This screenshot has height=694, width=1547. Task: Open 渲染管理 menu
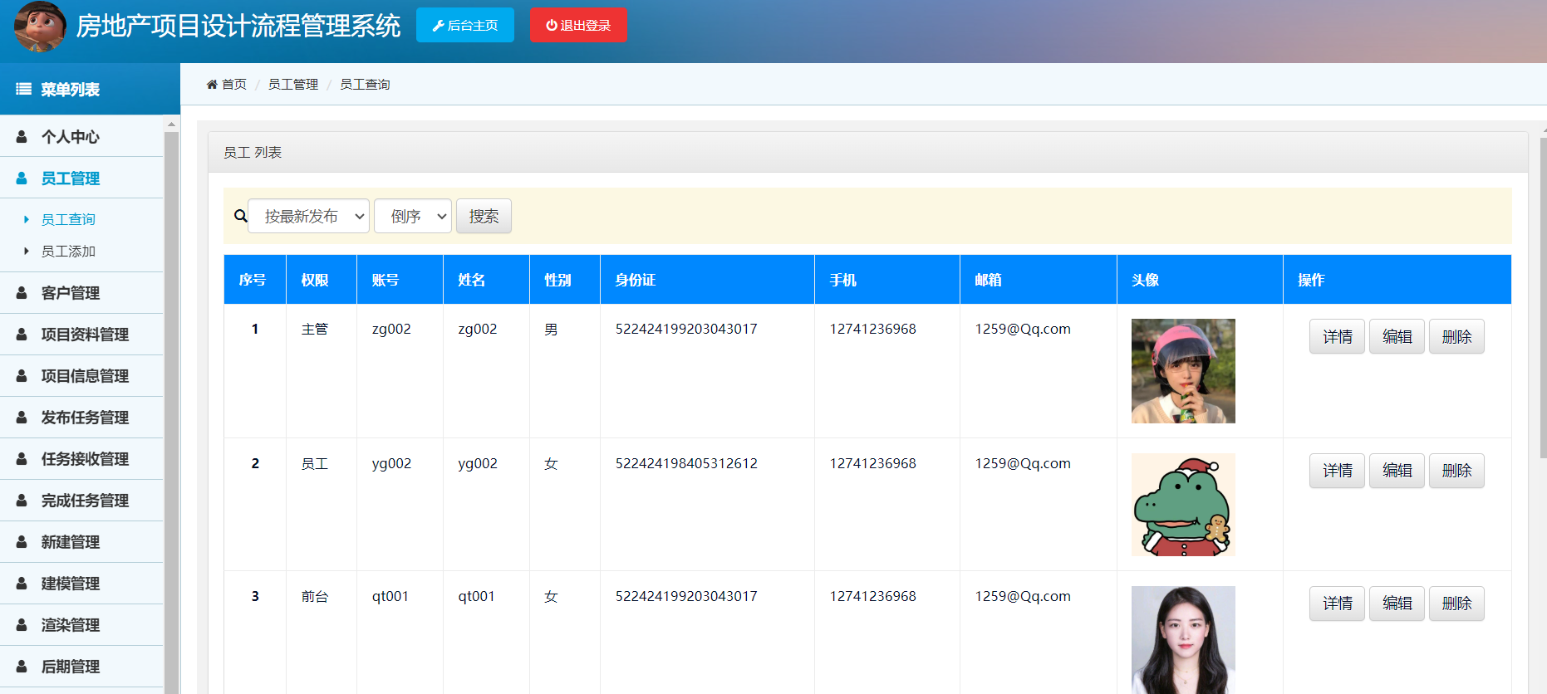pos(81,624)
